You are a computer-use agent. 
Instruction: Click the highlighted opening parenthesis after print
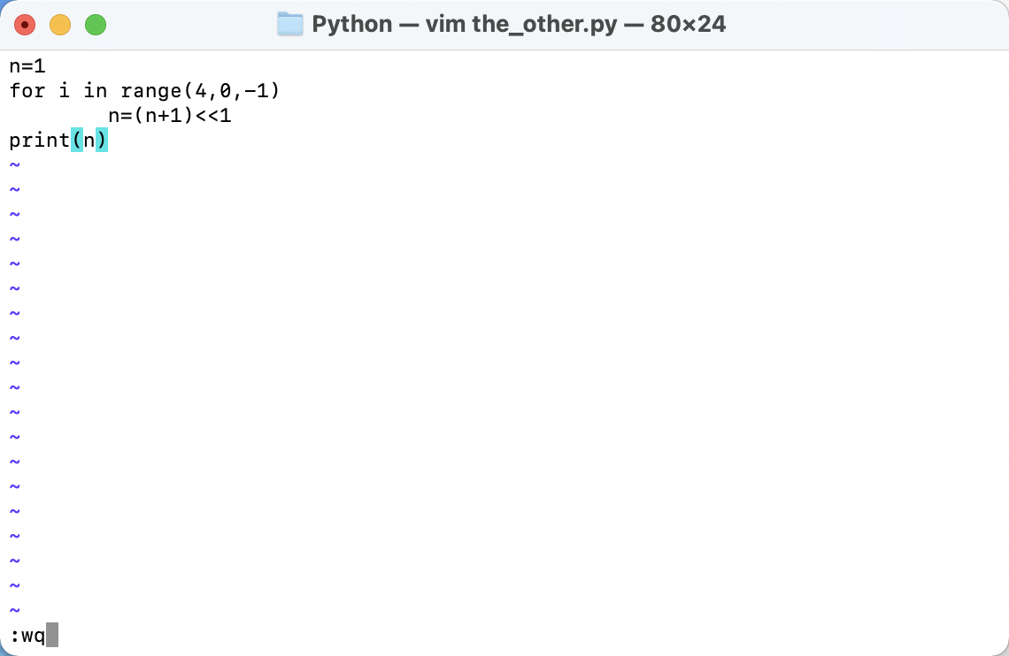pyautogui.click(x=77, y=140)
